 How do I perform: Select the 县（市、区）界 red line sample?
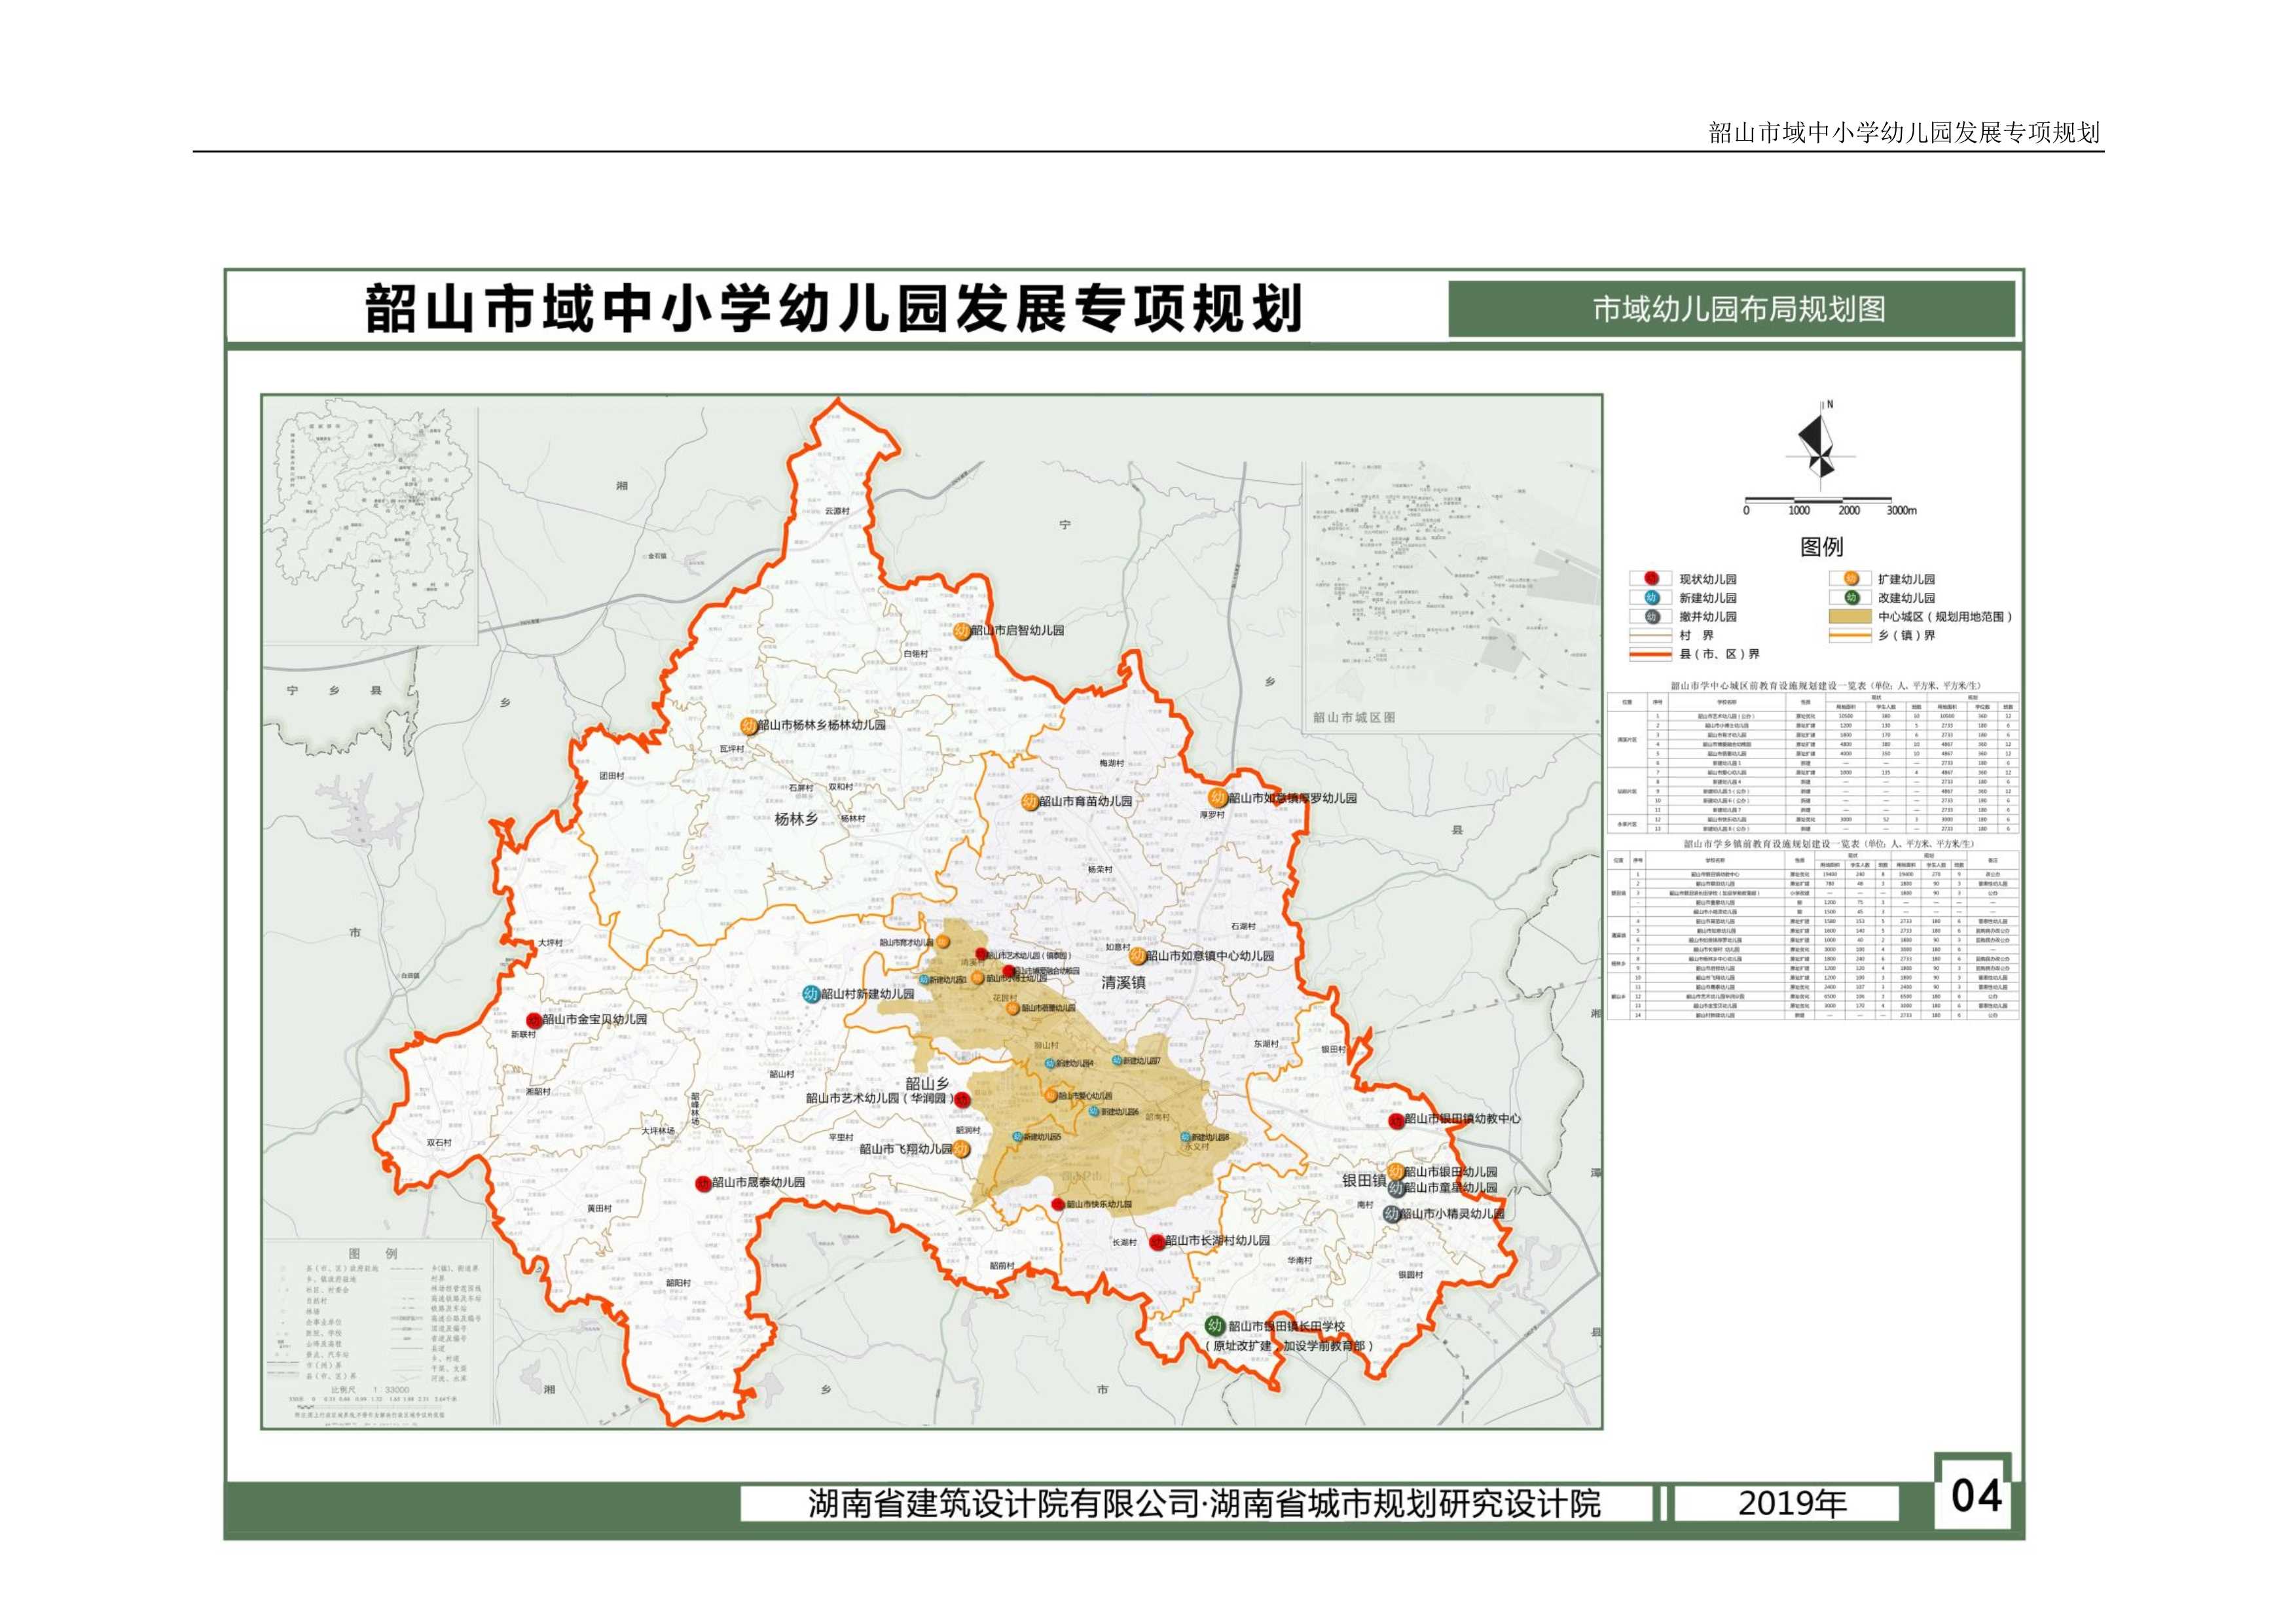click(1650, 654)
